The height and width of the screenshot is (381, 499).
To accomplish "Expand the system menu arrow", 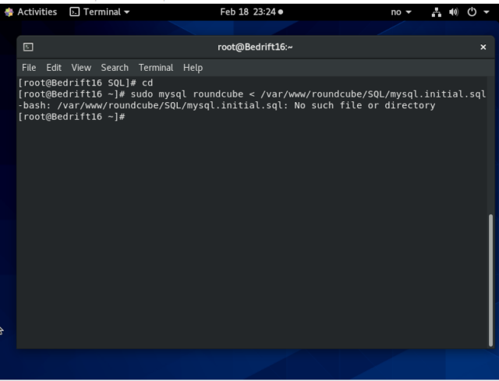I will (x=488, y=12).
